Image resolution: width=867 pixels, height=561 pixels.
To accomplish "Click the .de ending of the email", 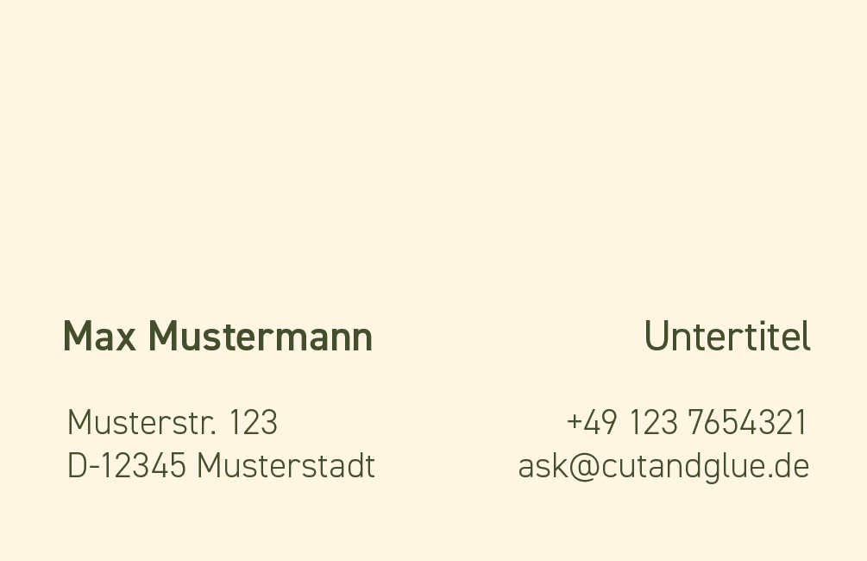I will pyautogui.click(x=789, y=468).
